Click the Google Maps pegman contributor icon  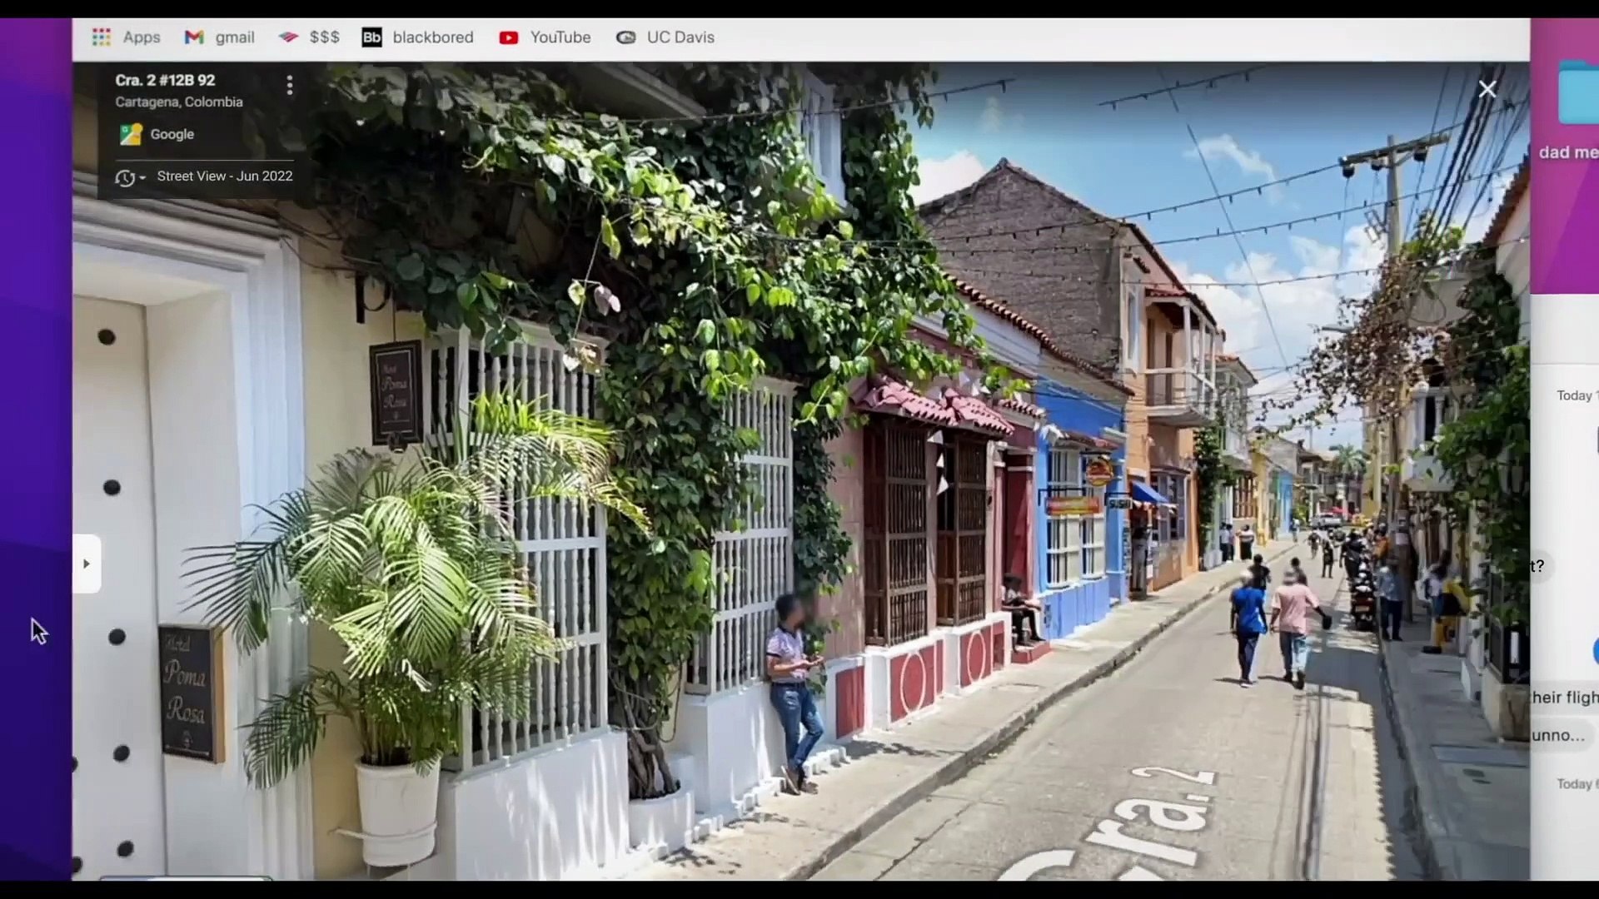tap(131, 134)
